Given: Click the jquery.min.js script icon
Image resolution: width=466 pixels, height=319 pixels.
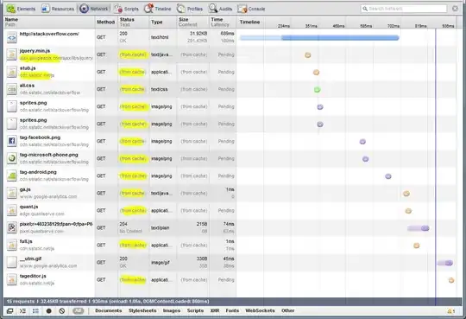Looking at the screenshot, I should coord(12,54).
